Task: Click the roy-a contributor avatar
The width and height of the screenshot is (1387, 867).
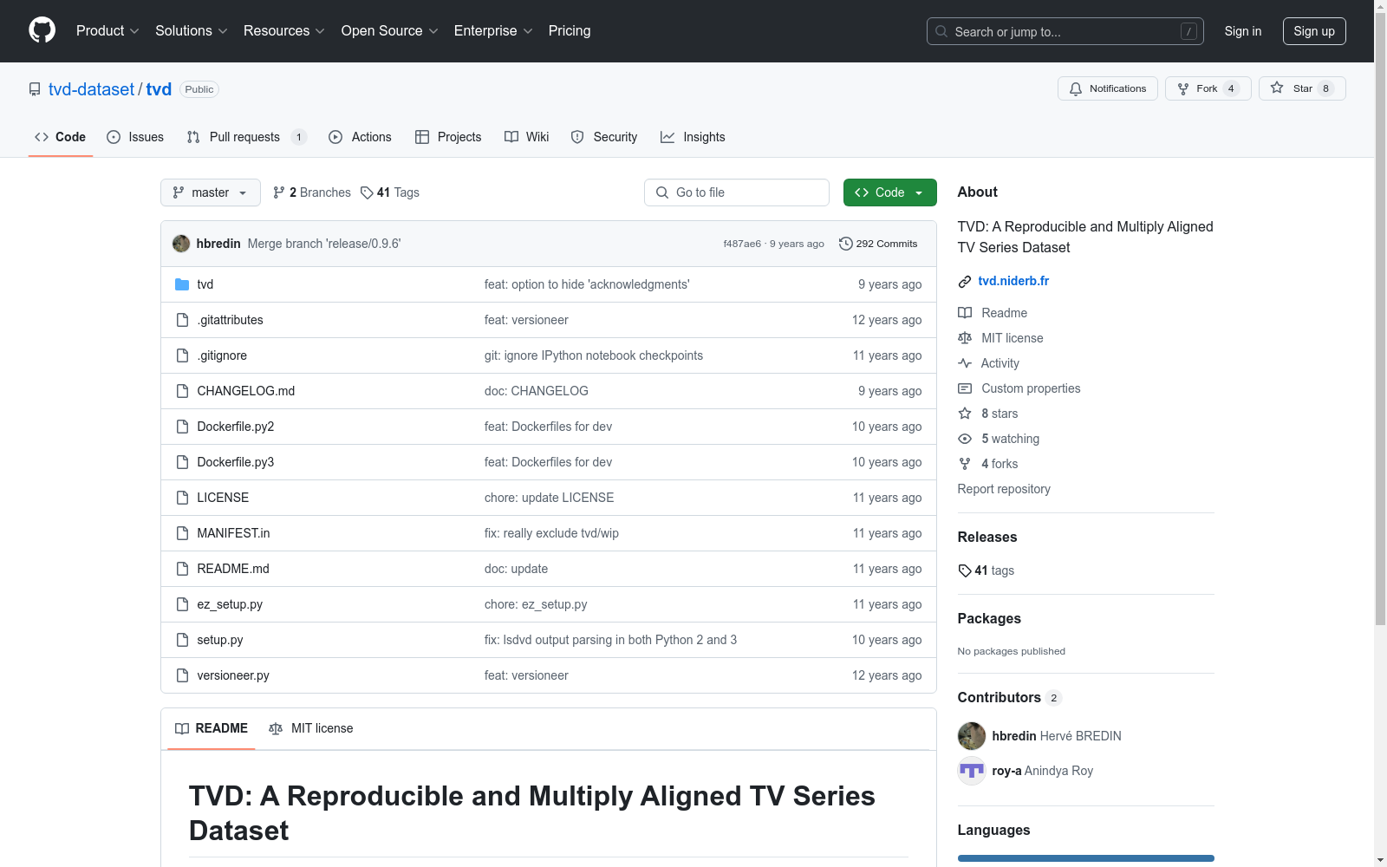Action: 972,771
